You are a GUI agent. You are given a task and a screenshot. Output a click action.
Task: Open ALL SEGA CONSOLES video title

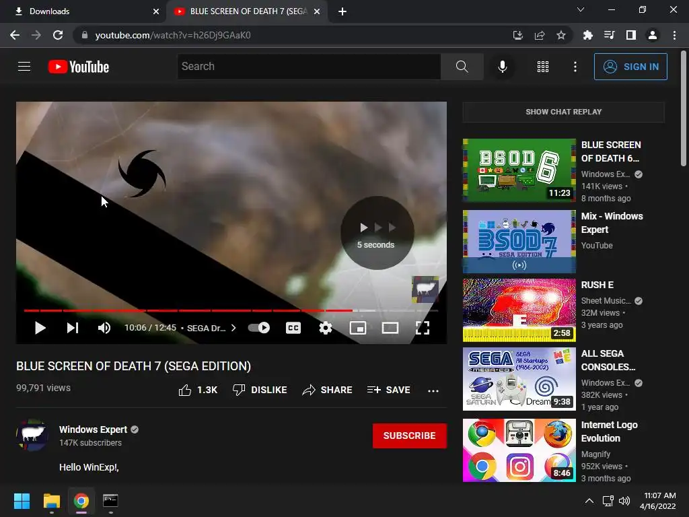pos(608,360)
